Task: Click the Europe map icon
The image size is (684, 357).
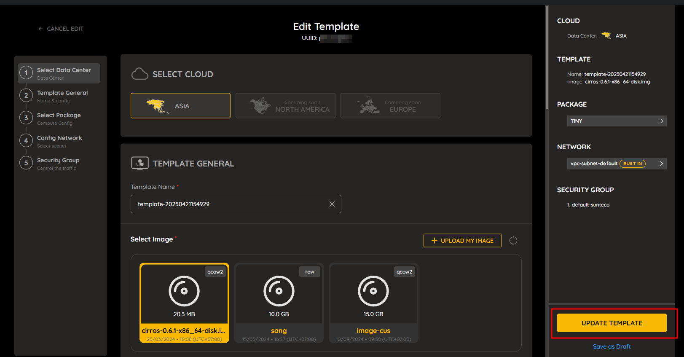Action: (368, 106)
